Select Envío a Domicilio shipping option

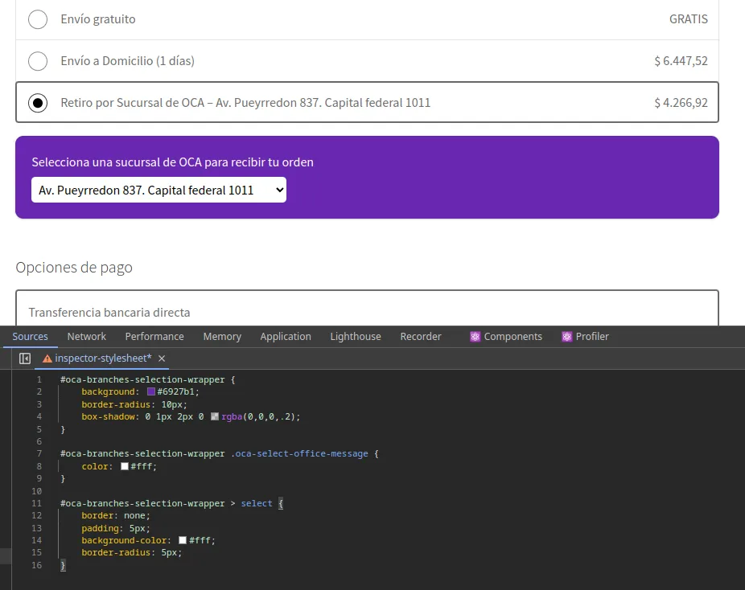coord(37,60)
